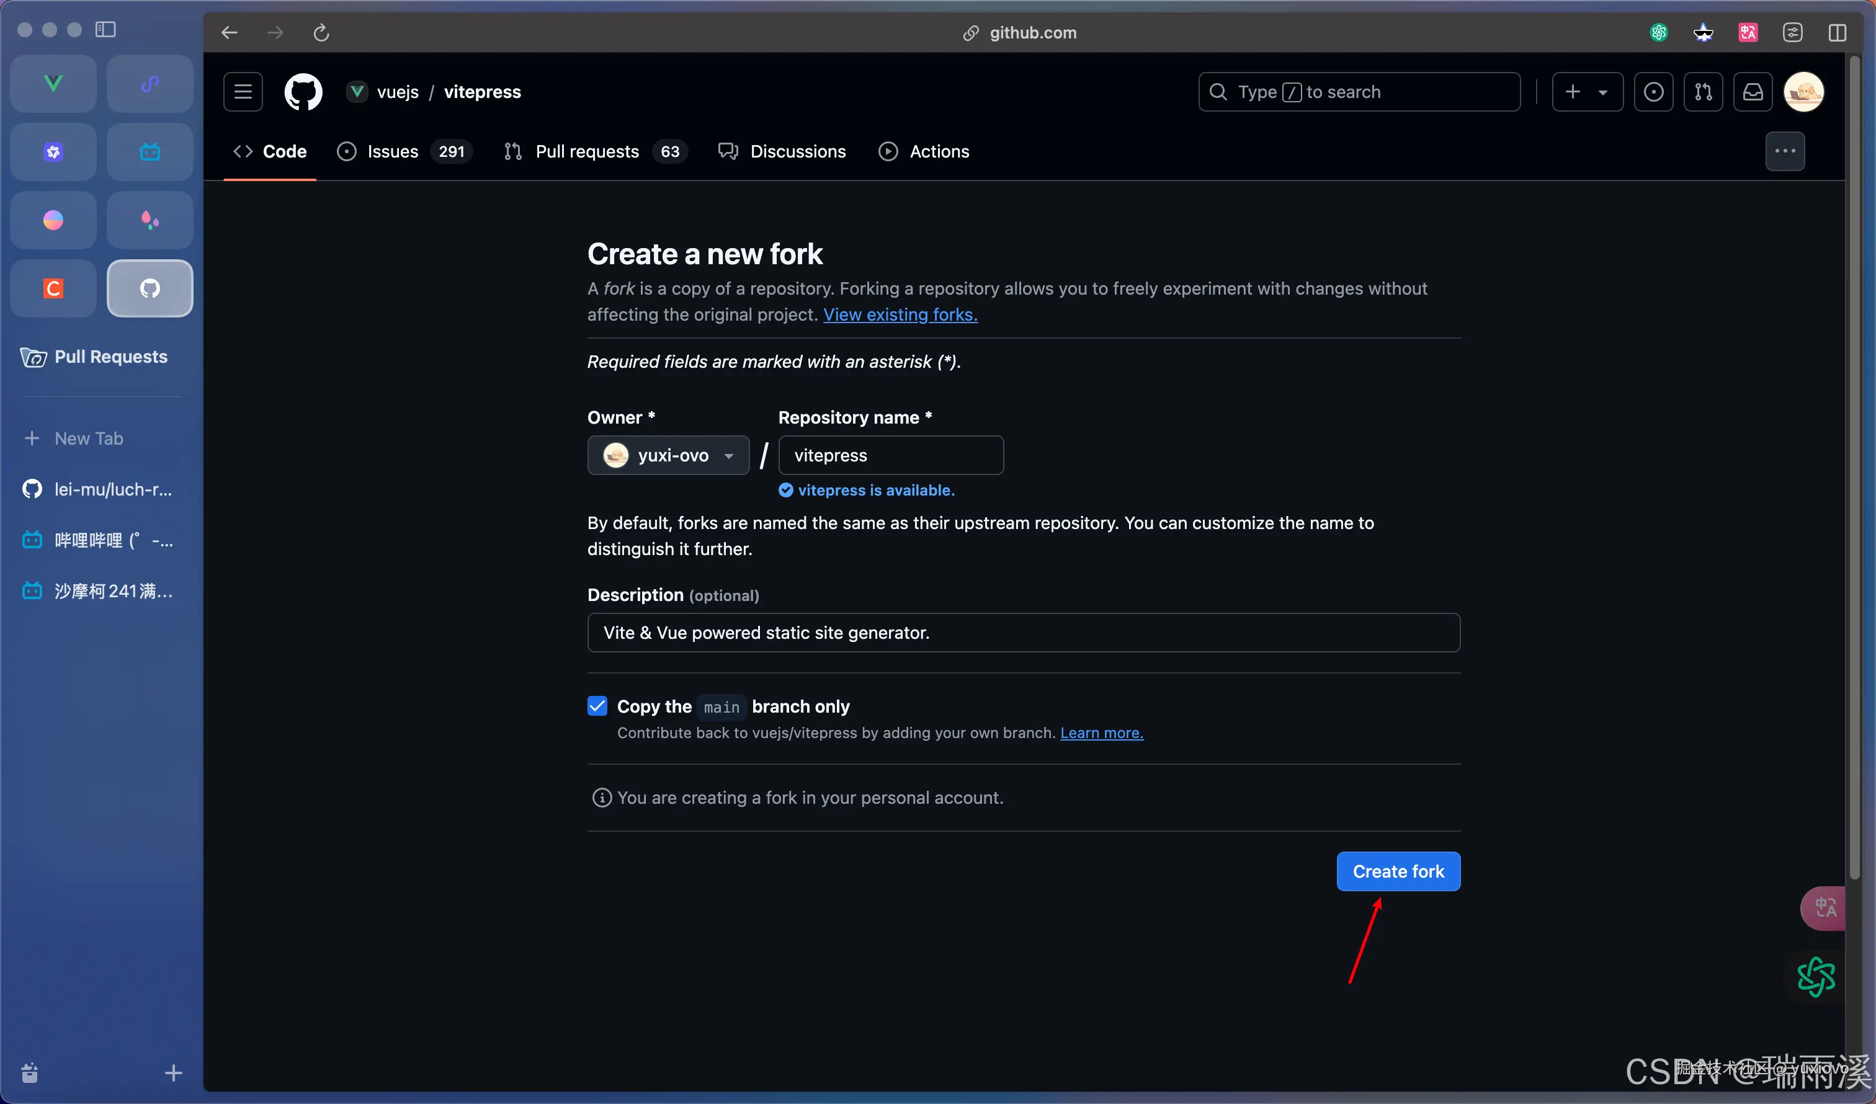Open the View existing forks link
Image resolution: width=1876 pixels, height=1104 pixels.
(x=900, y=315)
